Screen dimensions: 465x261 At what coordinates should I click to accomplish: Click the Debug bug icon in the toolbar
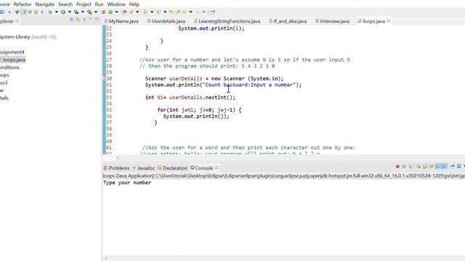pos(50,12)
